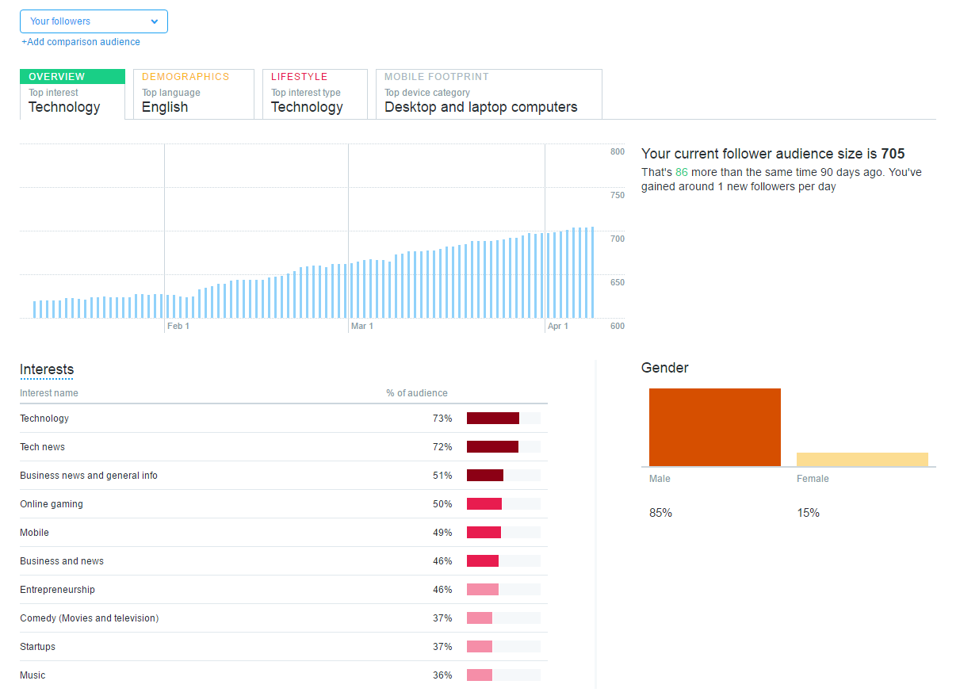Open the Demographics tab
Image resolution: width=960 pixels, height=696 pixels.
point(193,94)
